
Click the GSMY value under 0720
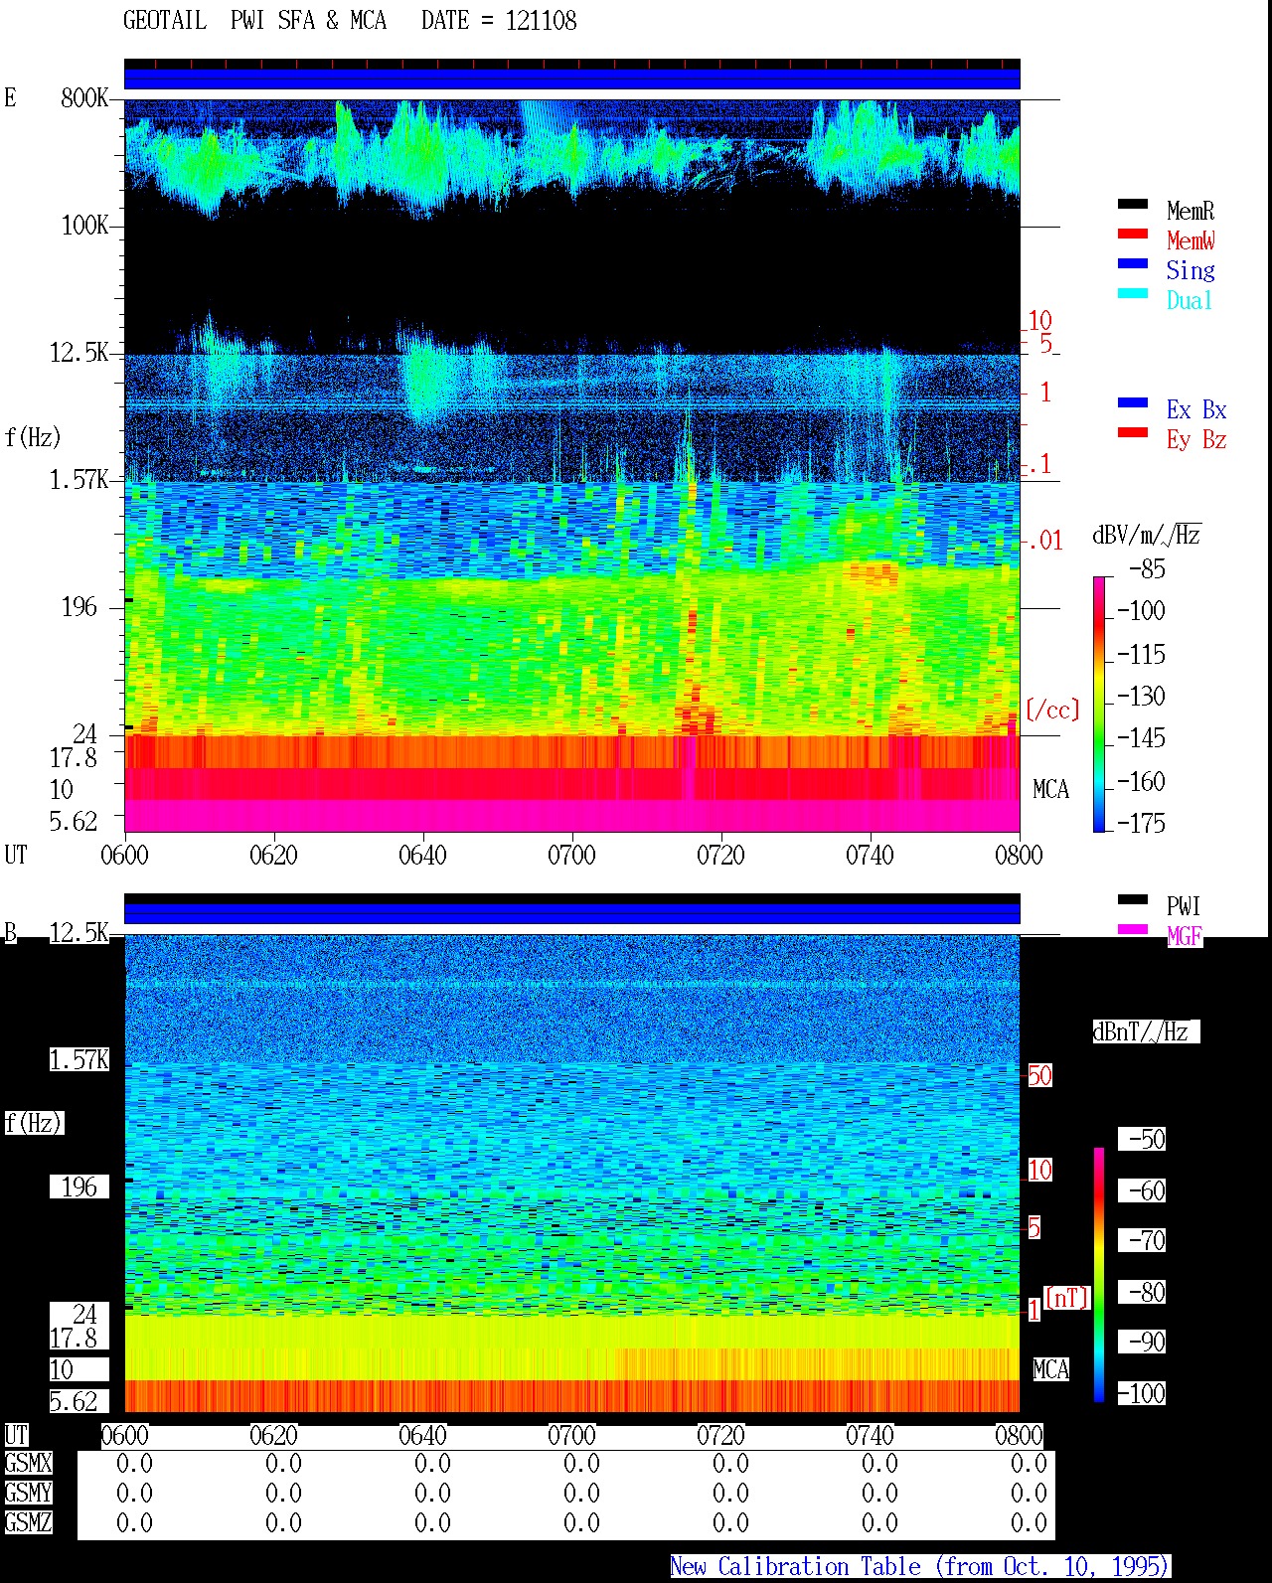730,1493
